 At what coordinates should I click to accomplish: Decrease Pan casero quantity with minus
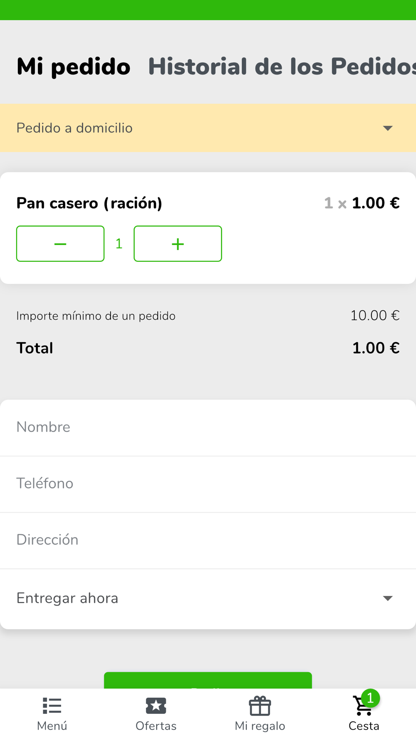(x=60, y=244)
